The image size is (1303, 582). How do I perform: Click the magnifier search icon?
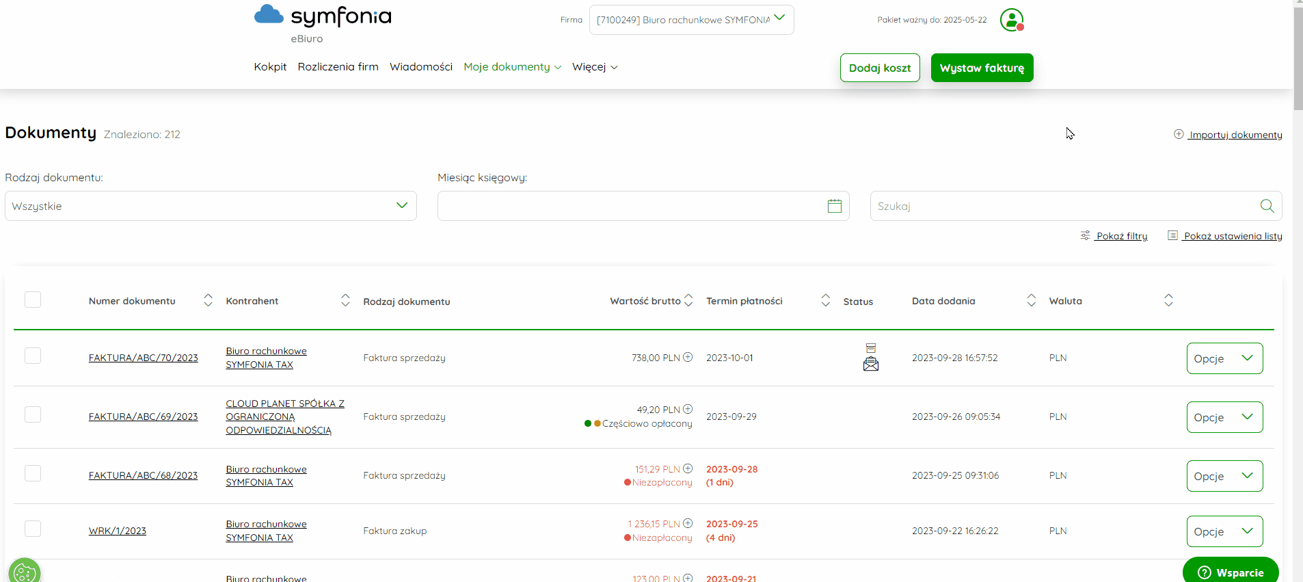1267,206
